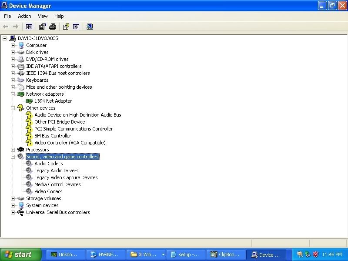This screenshot has height=261, width=348.
Task: Collapse the Other devices node
Action: [x=13, y=108]
